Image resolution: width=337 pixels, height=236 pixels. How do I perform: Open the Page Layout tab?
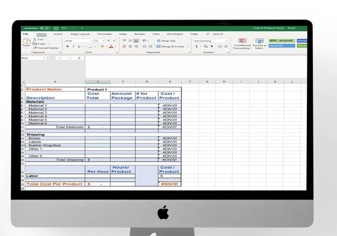pos(80,34)
